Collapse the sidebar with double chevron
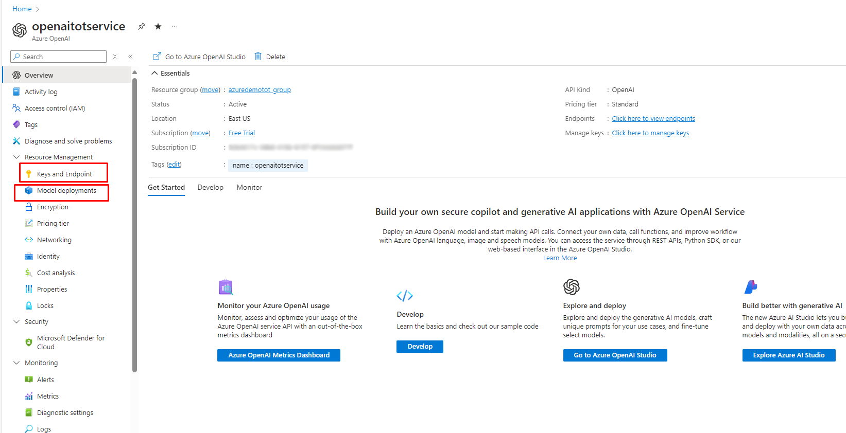 point(130,57)
